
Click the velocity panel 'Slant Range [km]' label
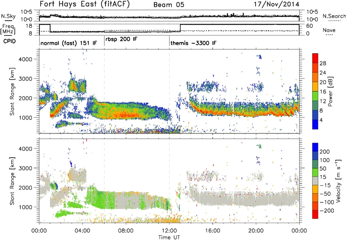pyautogui.click(x=12, y=181)
